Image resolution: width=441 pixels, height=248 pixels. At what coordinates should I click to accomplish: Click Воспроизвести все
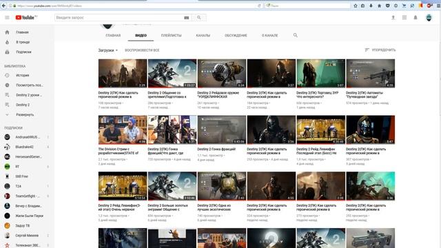tap(142, 50)
